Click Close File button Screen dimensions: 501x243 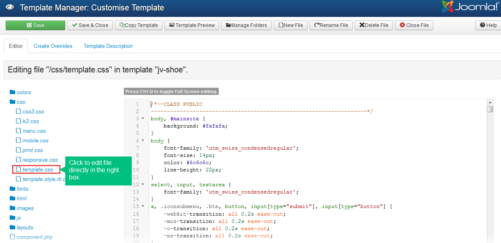point(414,25)
